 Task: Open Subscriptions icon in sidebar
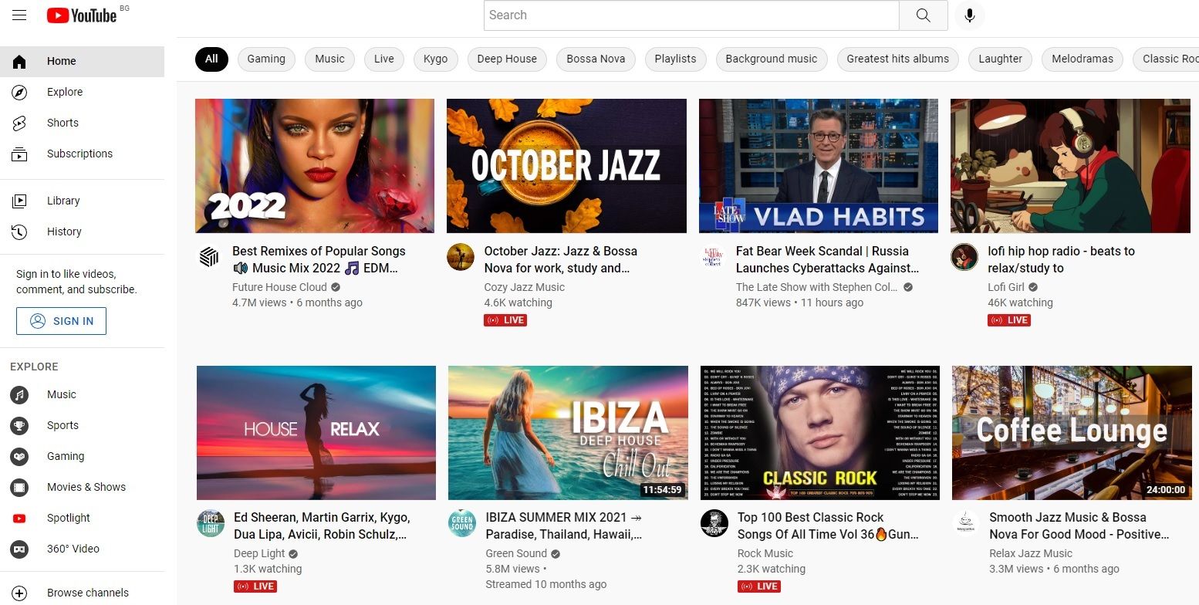[x=19, y=154]
